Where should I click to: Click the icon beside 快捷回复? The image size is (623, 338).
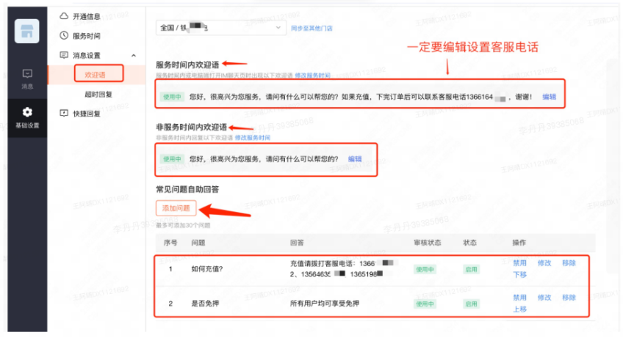click(x=64, y=113)
